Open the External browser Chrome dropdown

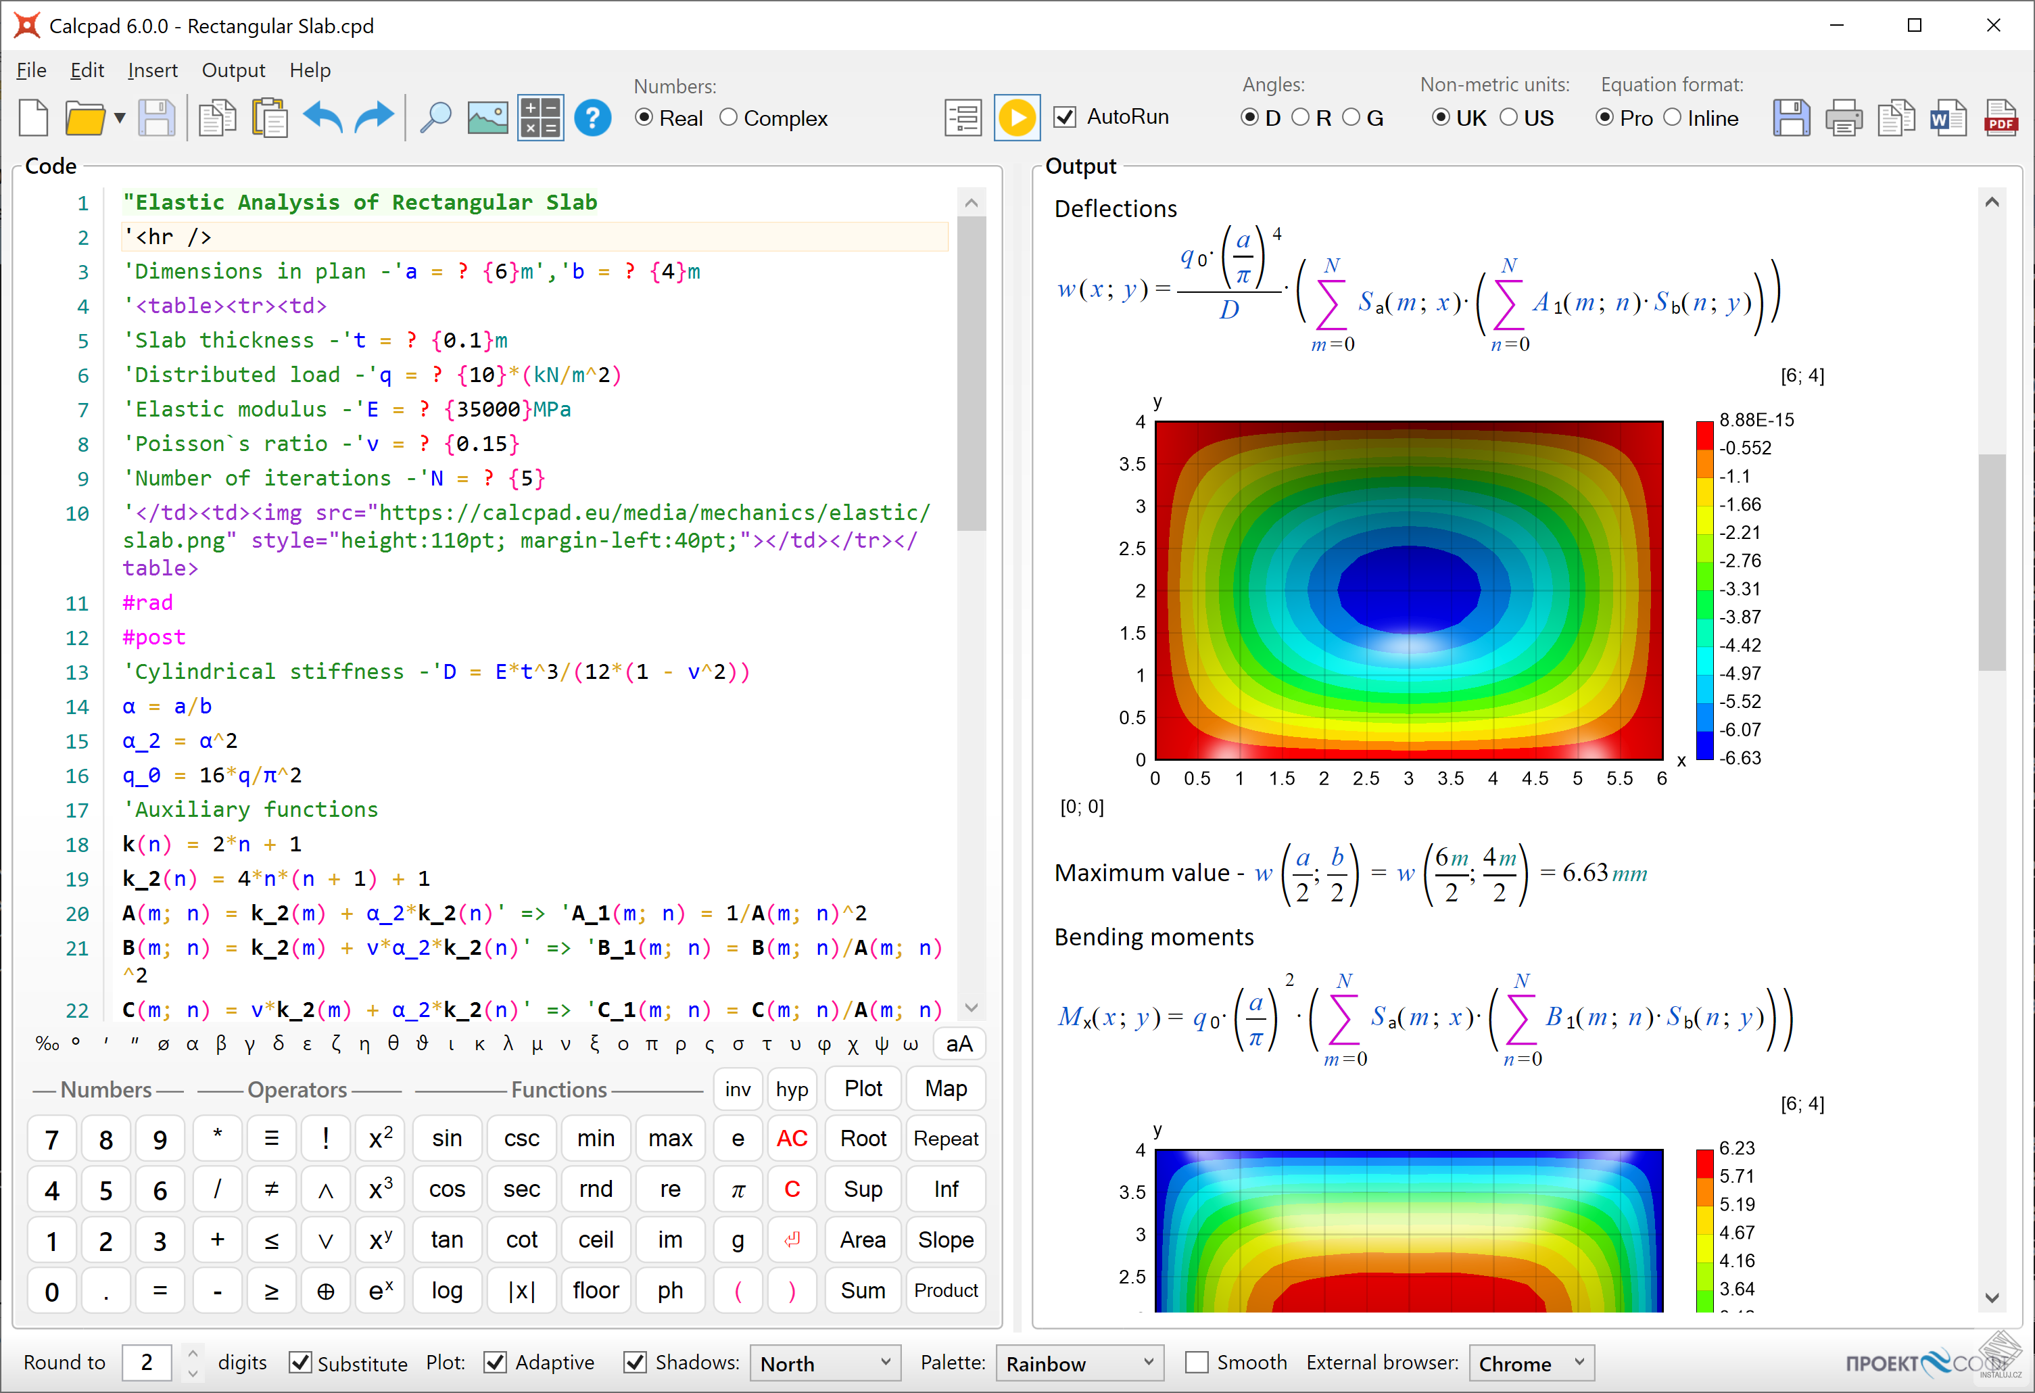[1531, 1363]
